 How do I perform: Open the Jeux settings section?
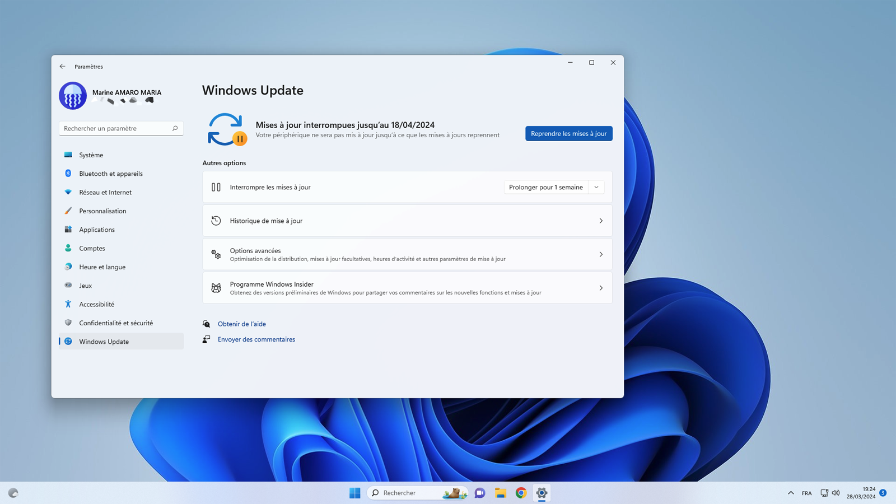point(85,286)
